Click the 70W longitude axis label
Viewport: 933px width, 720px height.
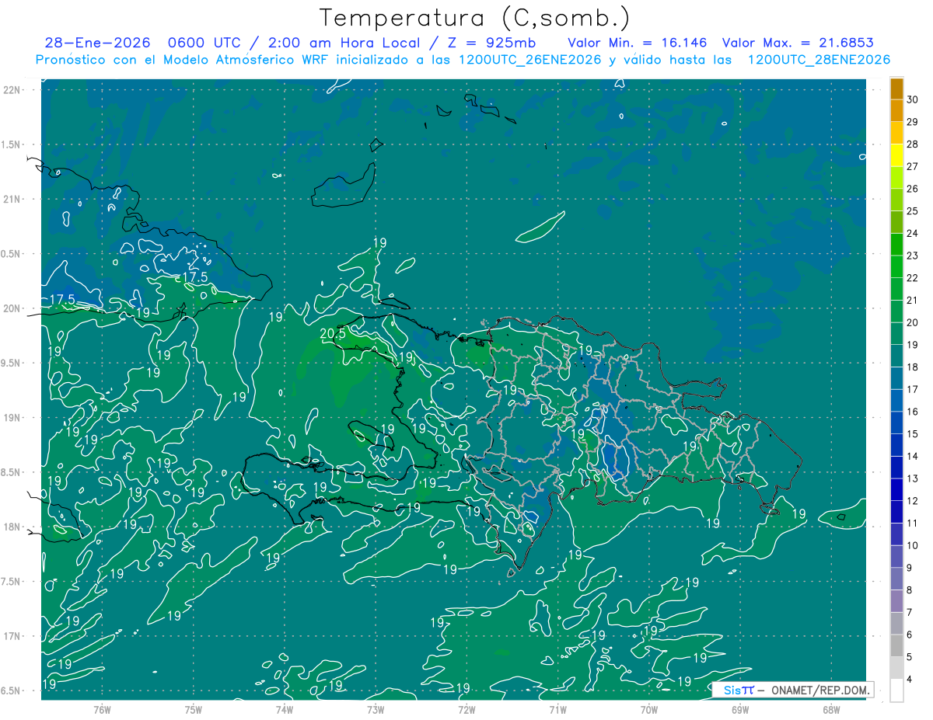point(648,709)
